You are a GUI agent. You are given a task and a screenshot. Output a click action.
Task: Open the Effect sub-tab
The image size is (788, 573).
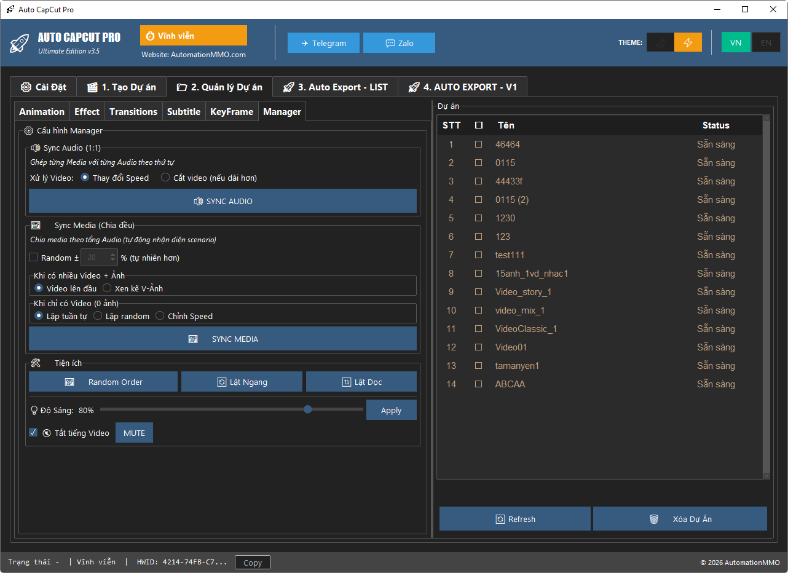(x=87, y=112)
